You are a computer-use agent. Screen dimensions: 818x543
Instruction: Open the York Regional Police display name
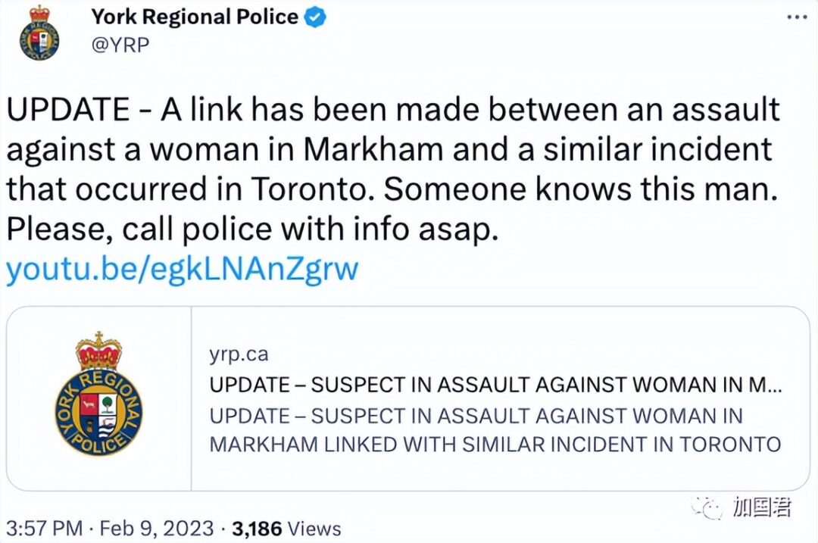pyautogui.click(x=194, y=17)
